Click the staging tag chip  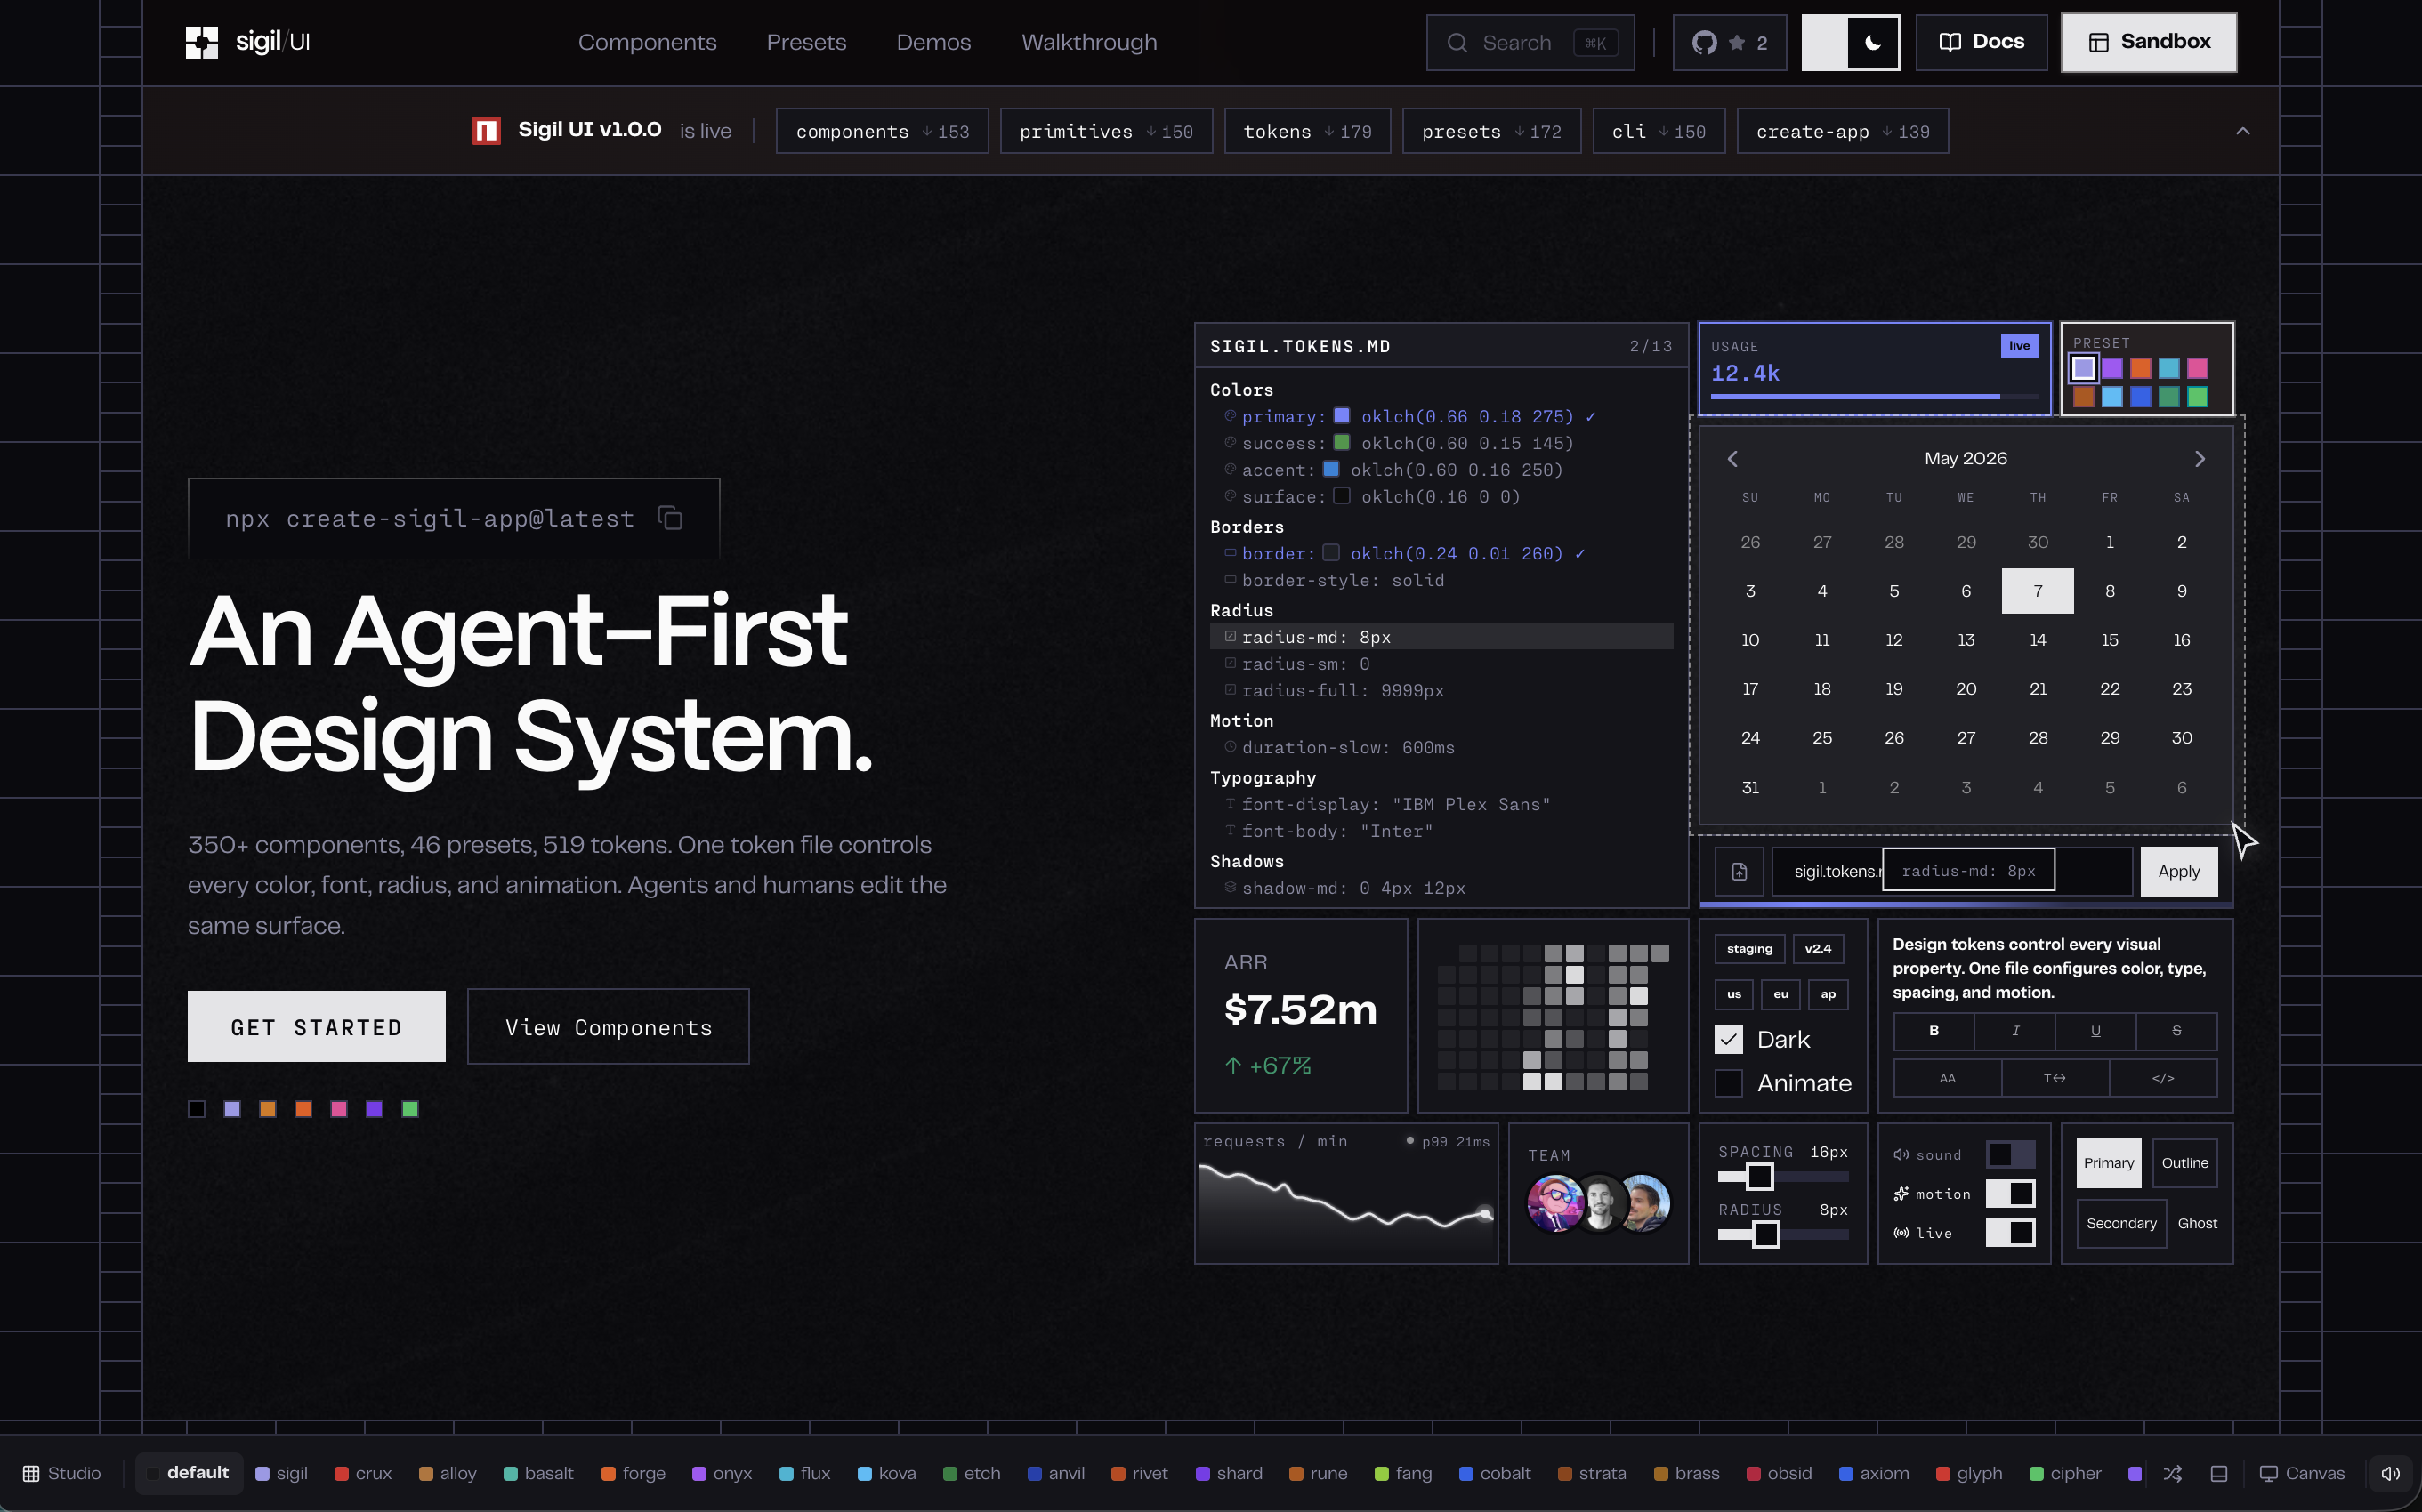point(1749,949)
